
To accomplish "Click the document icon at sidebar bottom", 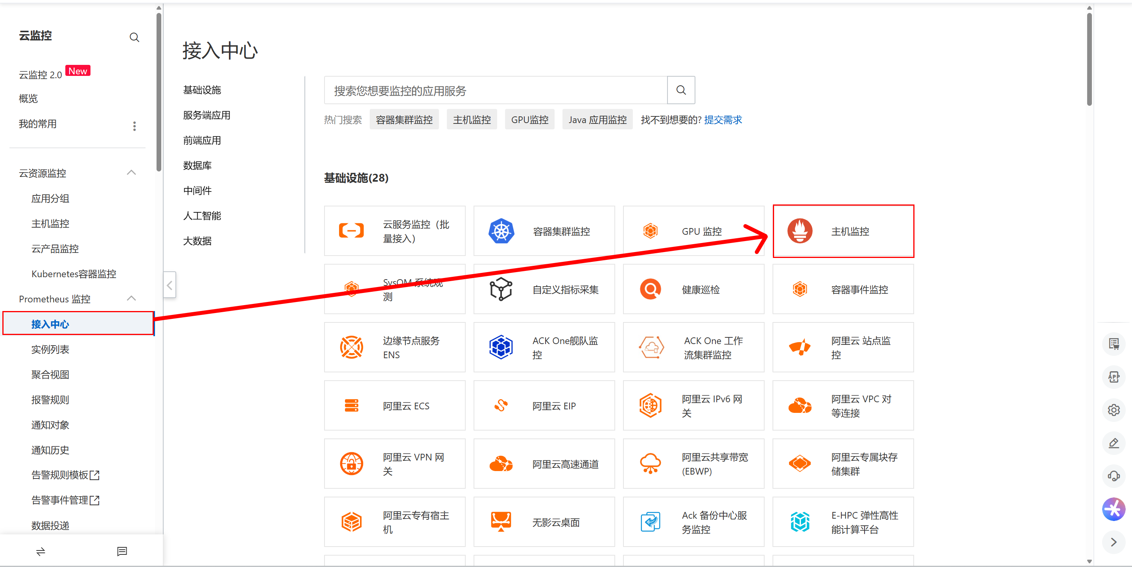I will pos(122,551).
